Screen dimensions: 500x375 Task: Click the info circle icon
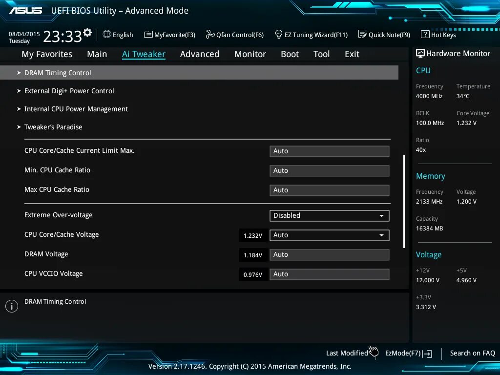[x=12, y=306]
